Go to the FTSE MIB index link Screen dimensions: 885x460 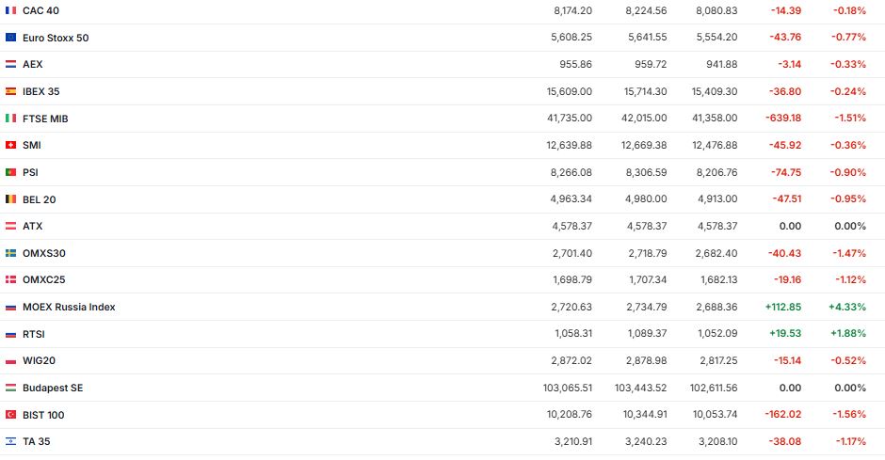pos(45,119)
